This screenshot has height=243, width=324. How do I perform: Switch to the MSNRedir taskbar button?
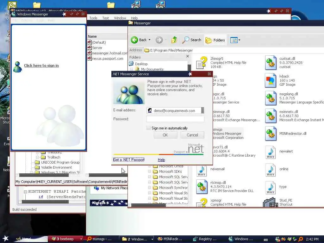point(170,239)
